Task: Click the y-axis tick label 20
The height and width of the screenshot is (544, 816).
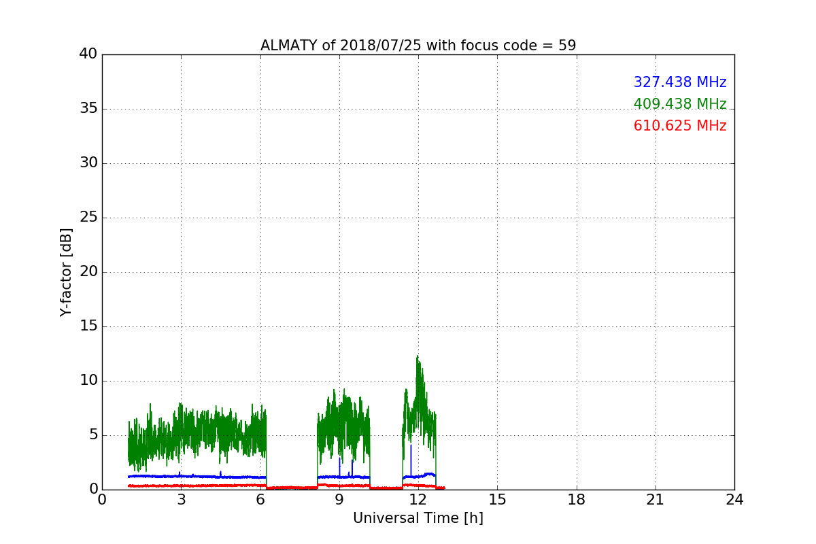Action: (88, 272)
